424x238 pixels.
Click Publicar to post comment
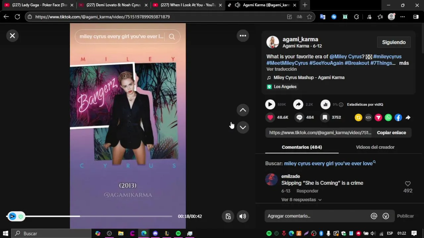[x=405, y=216]
